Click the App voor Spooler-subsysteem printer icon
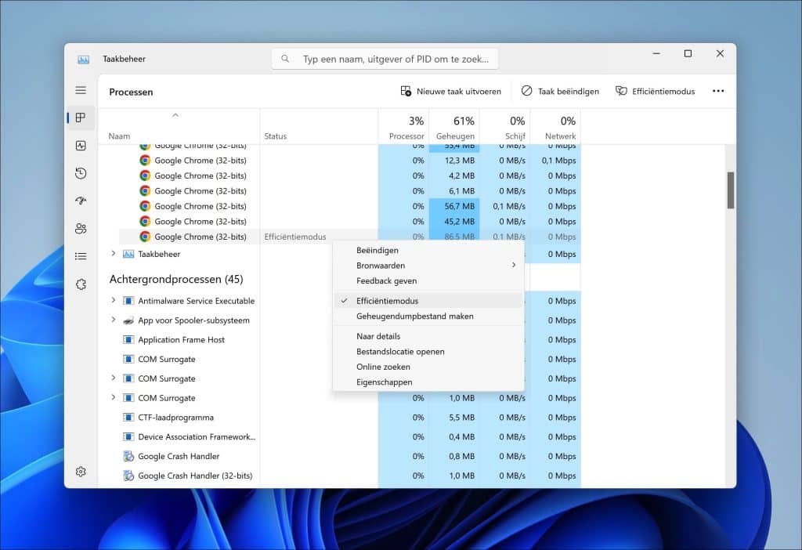Screen dimensions: 802x550 tap(128, 320)
